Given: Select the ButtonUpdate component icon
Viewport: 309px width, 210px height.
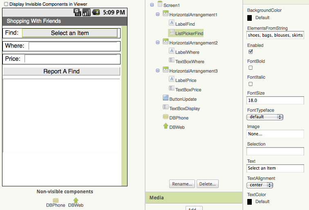Looking at the screenshot, I should coord(166,98).
